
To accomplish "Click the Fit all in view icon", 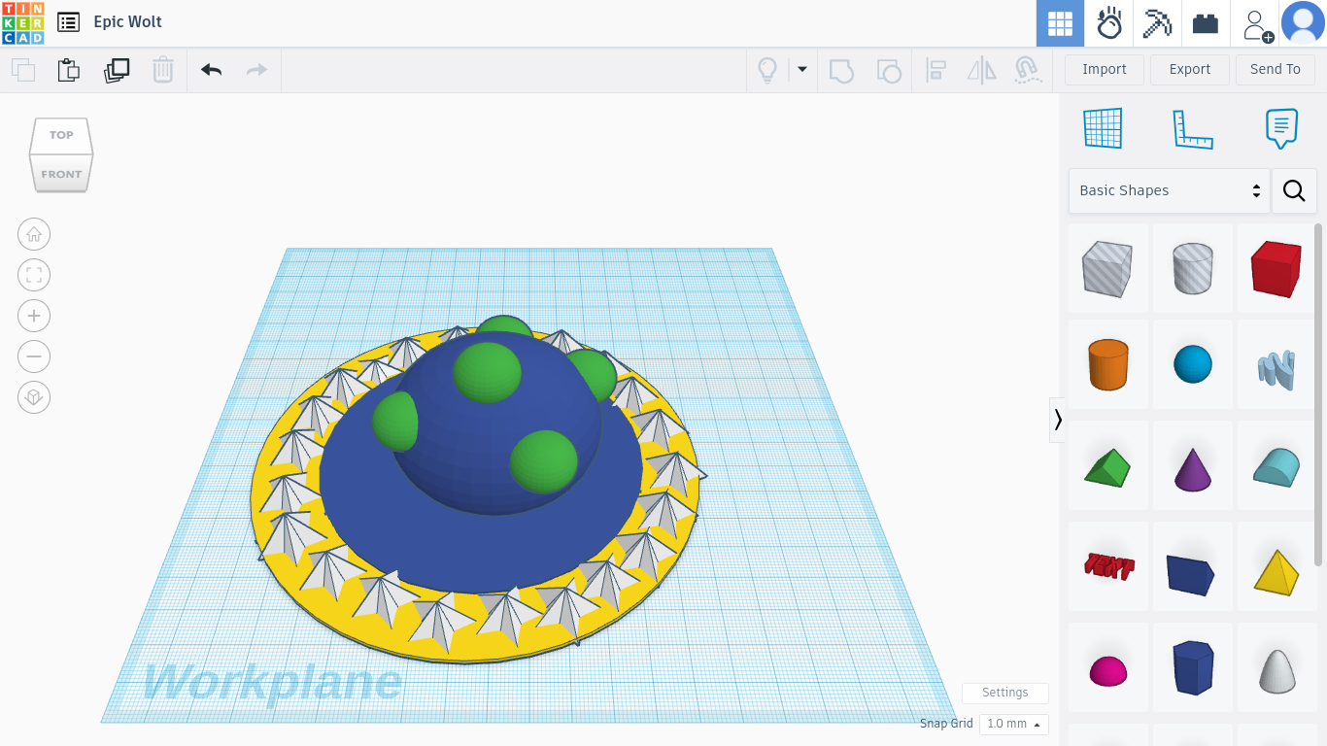I will [x=34, y=275].
